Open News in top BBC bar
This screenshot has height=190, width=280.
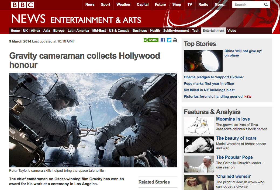(x=90, y=5)
